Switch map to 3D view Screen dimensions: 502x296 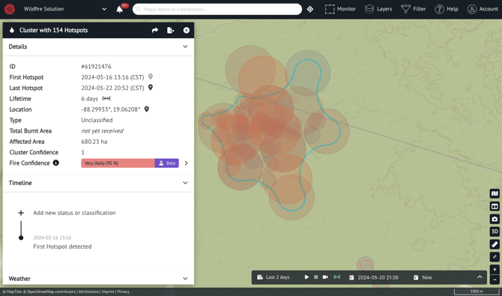[x=495, y=232]
